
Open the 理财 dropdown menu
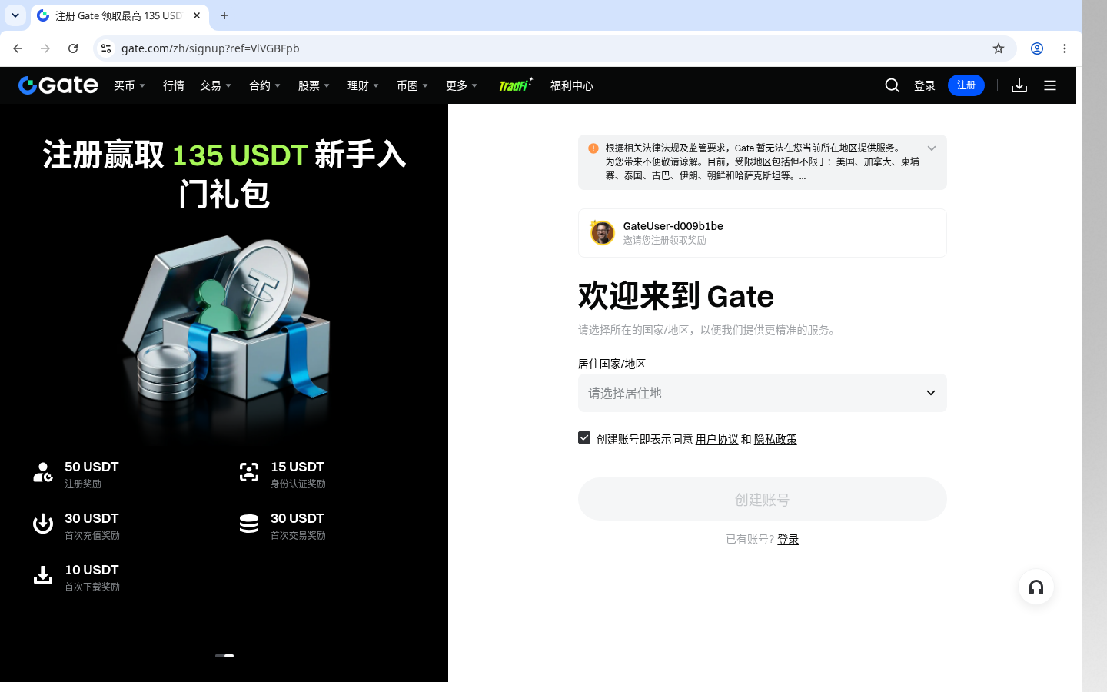coord(363,85)
